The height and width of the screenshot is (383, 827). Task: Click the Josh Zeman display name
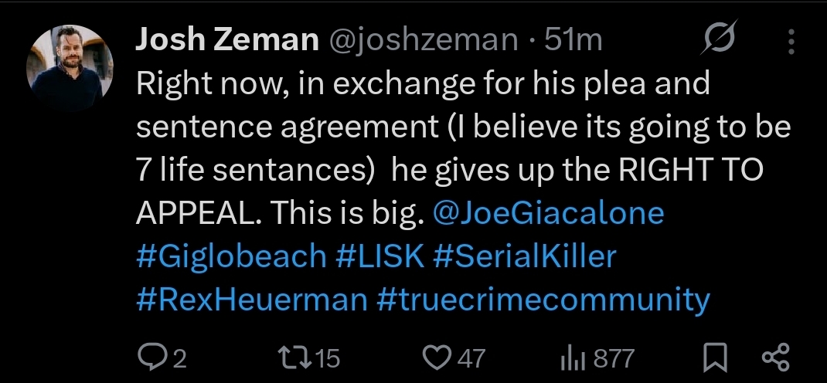(x=227, y=40)
